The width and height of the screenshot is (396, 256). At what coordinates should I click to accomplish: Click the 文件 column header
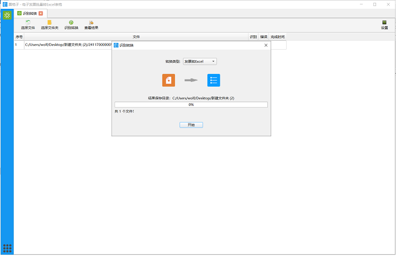[136, 37]
